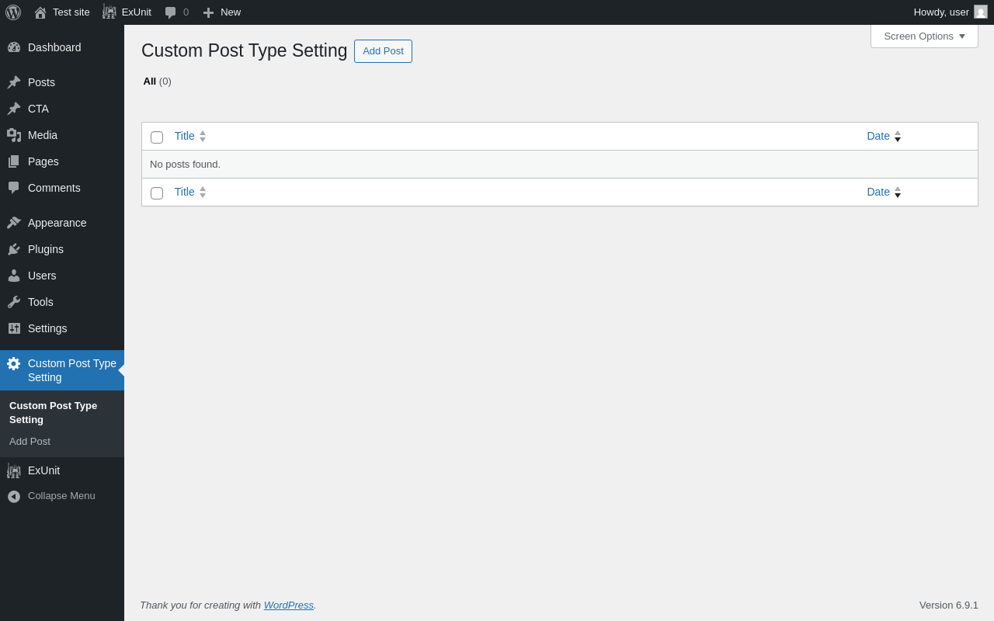994x621 pixels.
Task: Click the Plugins plug icon
Action: pyautogui.click(x=14, y=249)
